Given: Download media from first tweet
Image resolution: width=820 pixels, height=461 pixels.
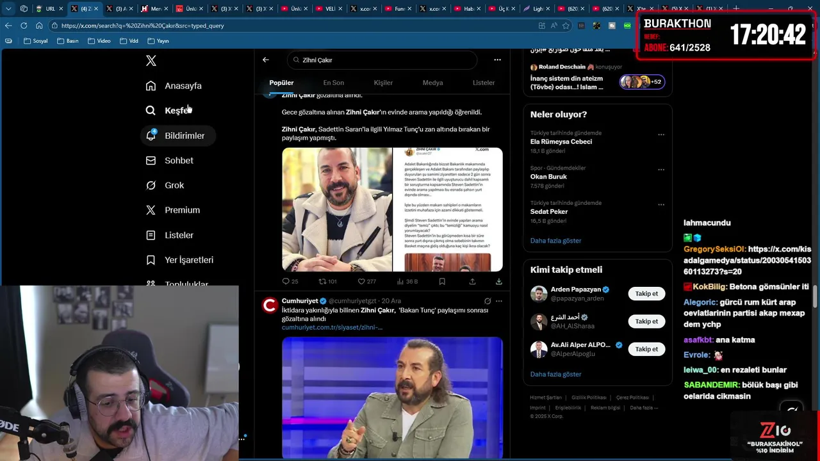Looking at the screenshot, I should [x=498, y=281].
